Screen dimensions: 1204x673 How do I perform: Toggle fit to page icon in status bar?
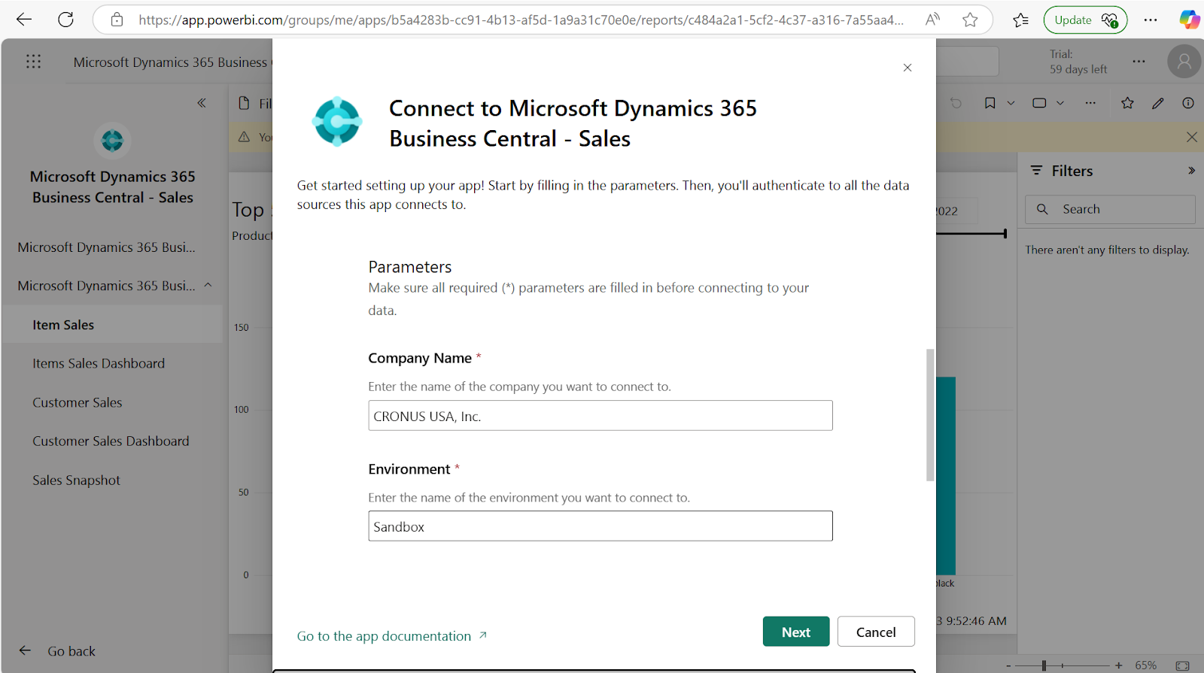pyautogui.click(x=1183, y=665)
